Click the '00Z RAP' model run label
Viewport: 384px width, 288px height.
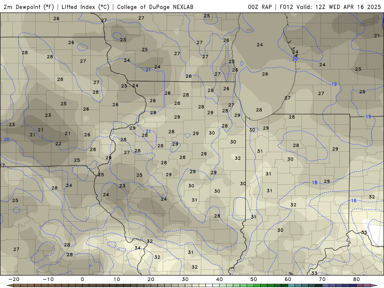coord(260,7)
